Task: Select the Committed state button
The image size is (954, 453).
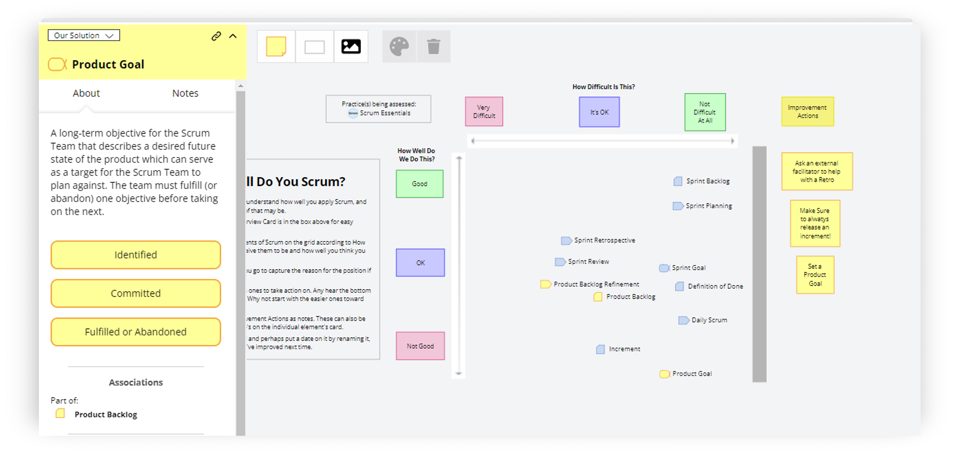Action: [136, 293]
